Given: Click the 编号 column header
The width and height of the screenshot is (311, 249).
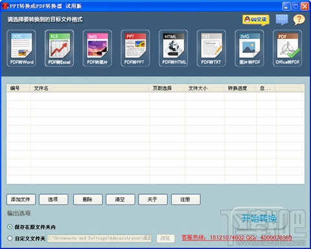Looking at the screenshot, I should [18, 88].
